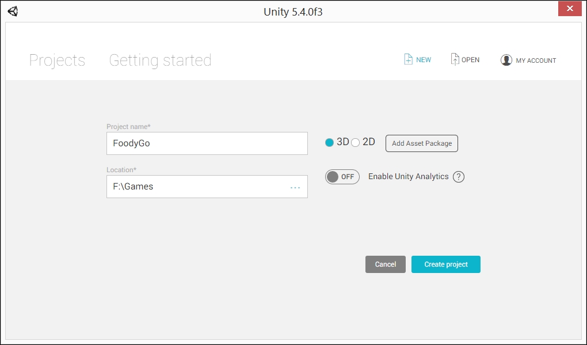The image size is (587, 345).
Task: Click the Unity logo icon in title bar
Action: pos(13,12)
